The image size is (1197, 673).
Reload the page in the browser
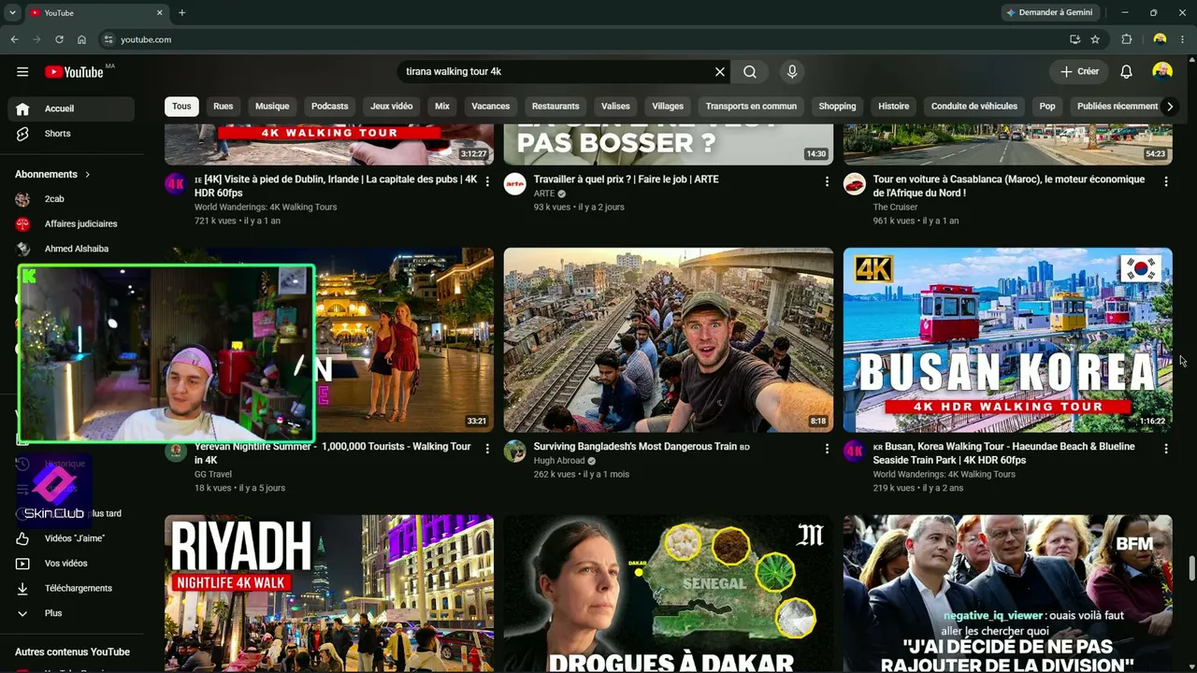click(x=59, y=39)
